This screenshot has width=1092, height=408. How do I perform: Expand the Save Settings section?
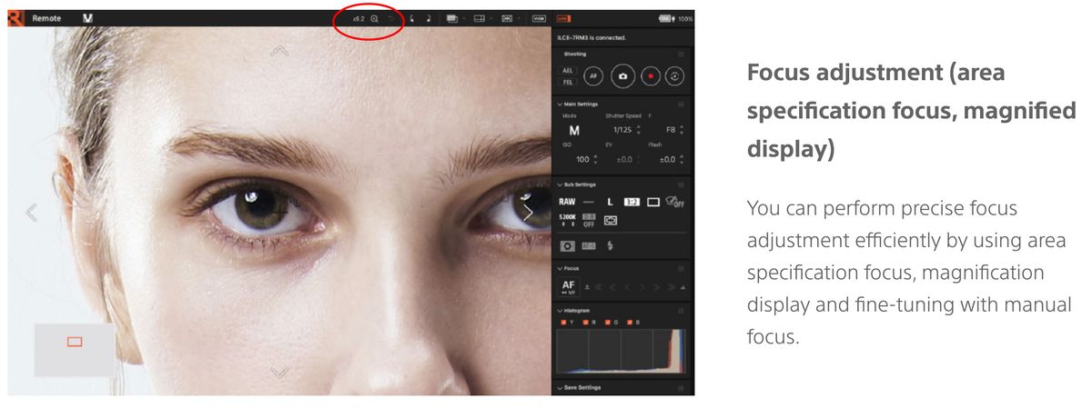point(560,388)
